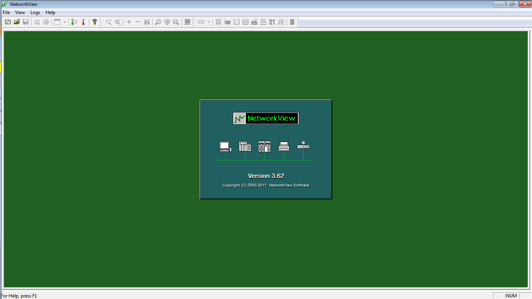Click the second magnifier-plus icon
Viewport: 532px width, 299px height.
click(118, 22)
